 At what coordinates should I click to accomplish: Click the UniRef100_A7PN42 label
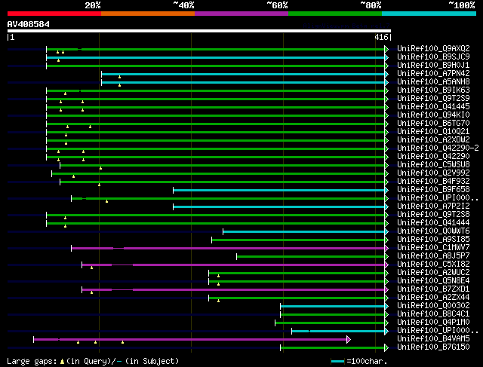(433, 73)
